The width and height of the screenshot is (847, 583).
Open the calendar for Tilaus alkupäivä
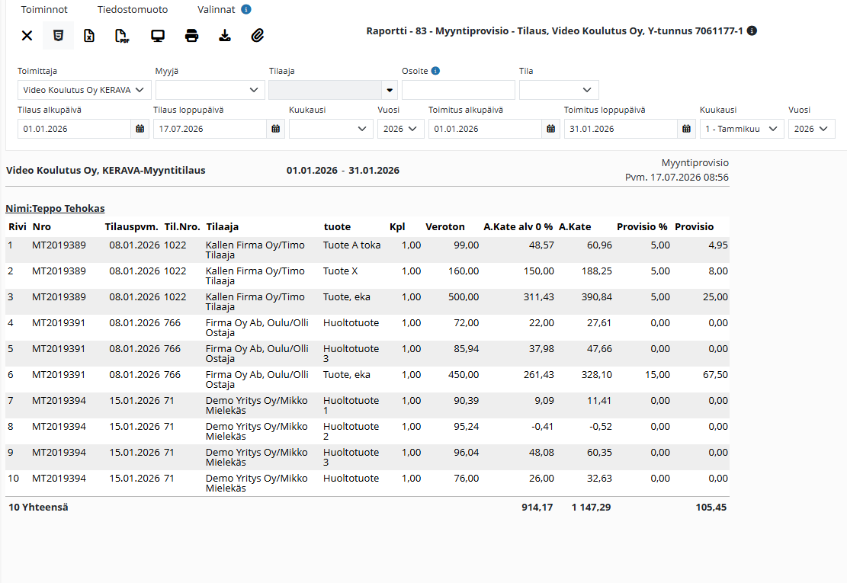(x=140, y=129)
